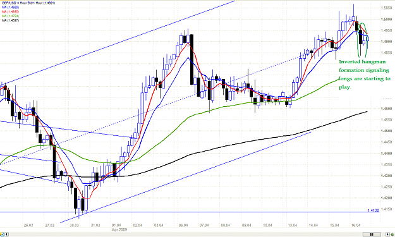Click the 15.04 date axis label

(x=334, y=225)
